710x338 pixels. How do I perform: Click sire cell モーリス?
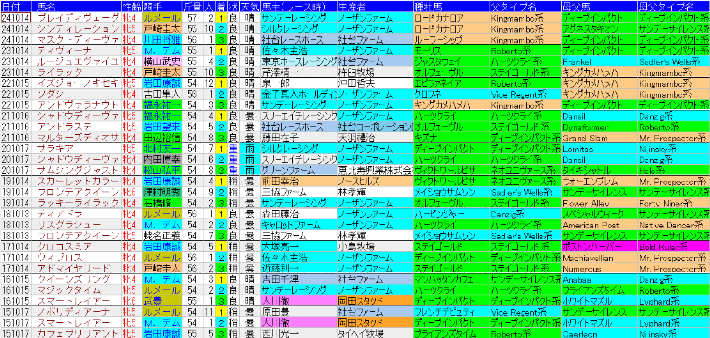coord(451,50)
